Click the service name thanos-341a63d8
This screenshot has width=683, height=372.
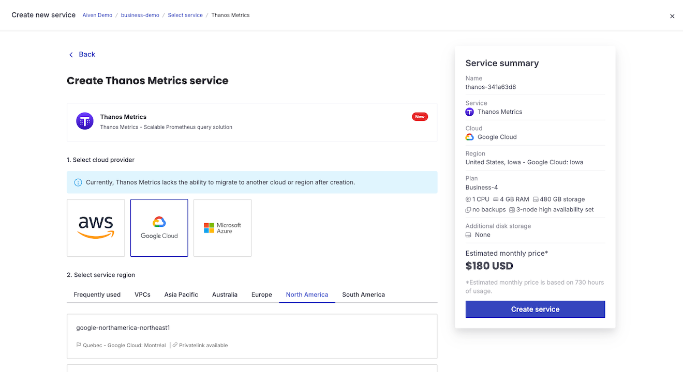pos(491,87)
